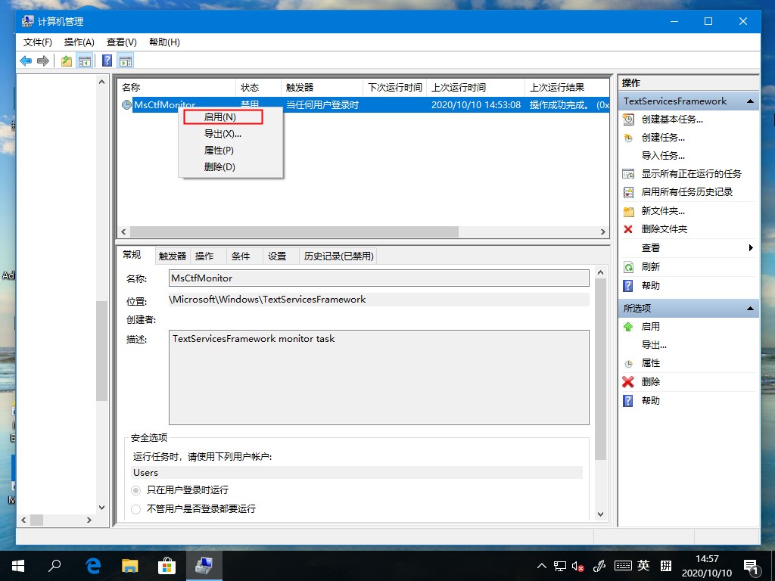Image resolution: width=775 pixels, height=581 pixels.
Task: Click the blue back navigation arrow
Action: [26, 61]
